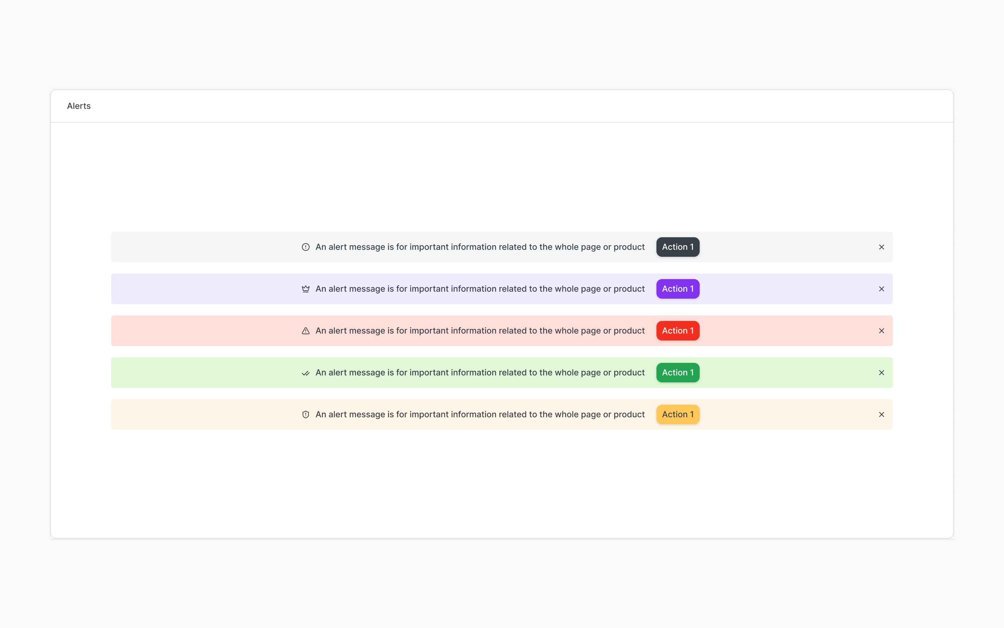The height and width of the screenshot is (628, 1004).
Task: Dismiss the yellow warning alert
Action: 882,414
